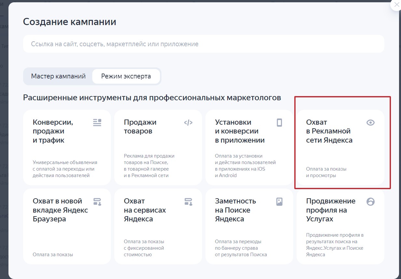Click the campaign link input field
The width and height of the screenshot is (401, 279).
point(203,44)
